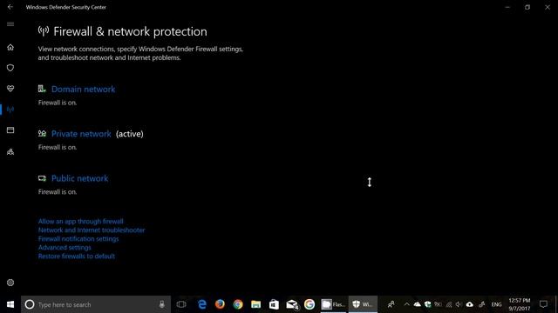Click the Firewall & network protection heading

pyautogui.click(x=130, y=31)
